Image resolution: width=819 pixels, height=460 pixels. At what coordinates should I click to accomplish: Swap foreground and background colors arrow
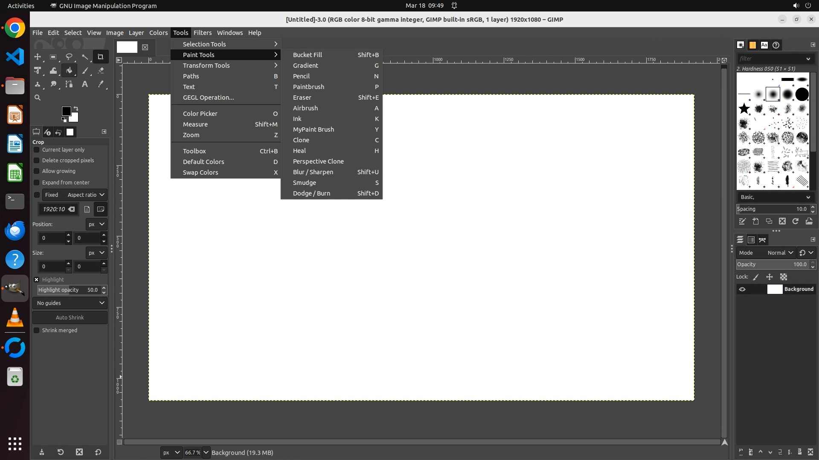point(76,108)
